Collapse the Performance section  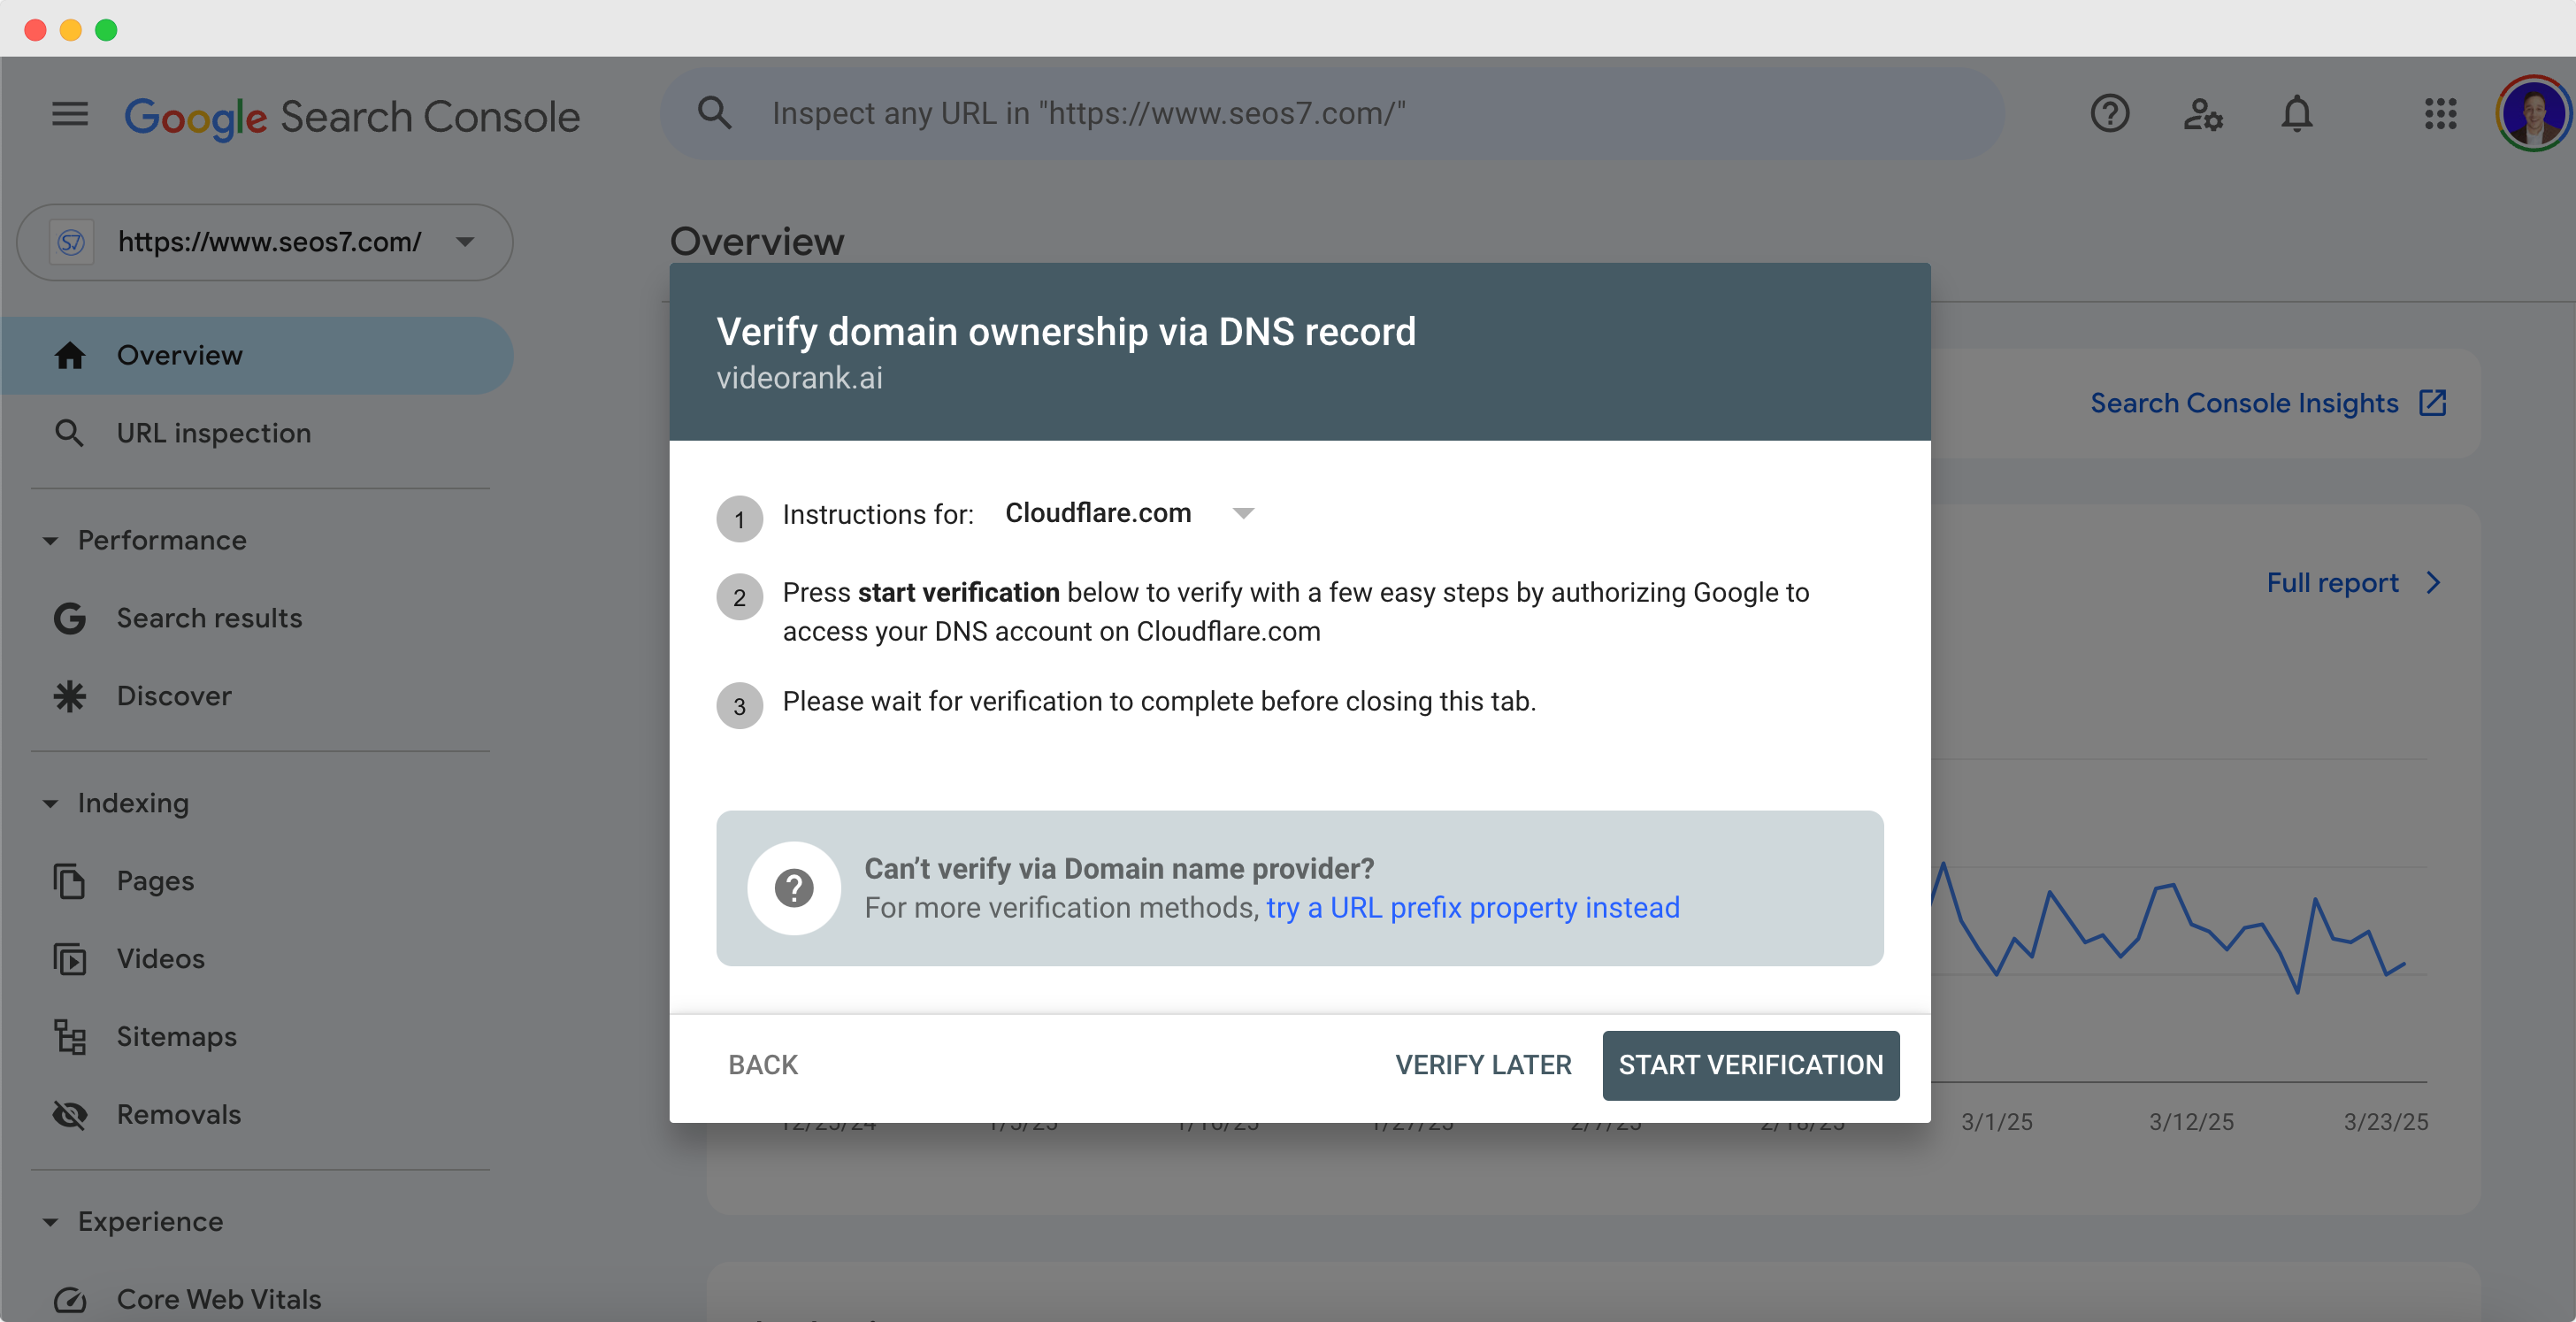coord(50,541)
